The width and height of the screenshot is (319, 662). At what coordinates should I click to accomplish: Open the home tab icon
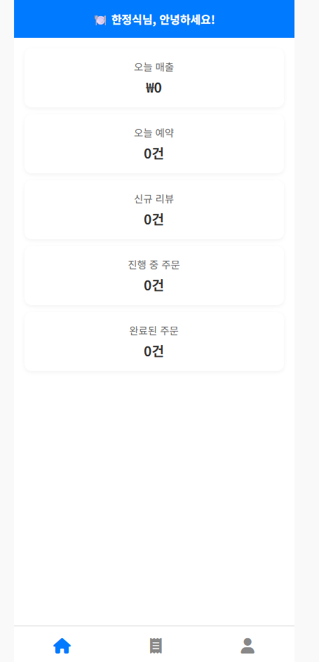62,646
